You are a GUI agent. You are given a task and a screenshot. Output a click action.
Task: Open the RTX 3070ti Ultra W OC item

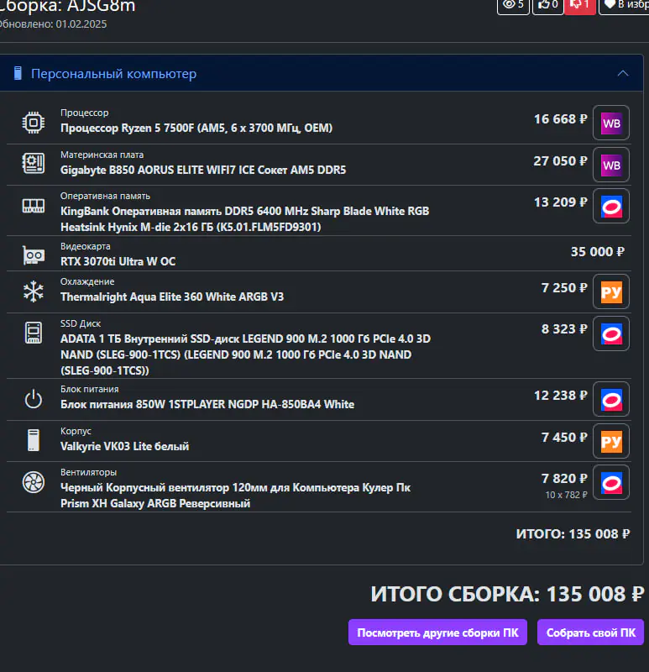(x=118, y=261)
